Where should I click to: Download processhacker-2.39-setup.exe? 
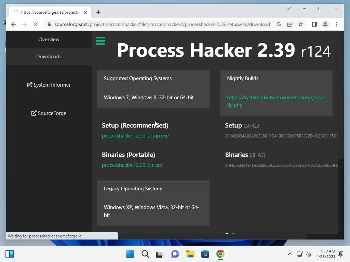click(135, 136)
